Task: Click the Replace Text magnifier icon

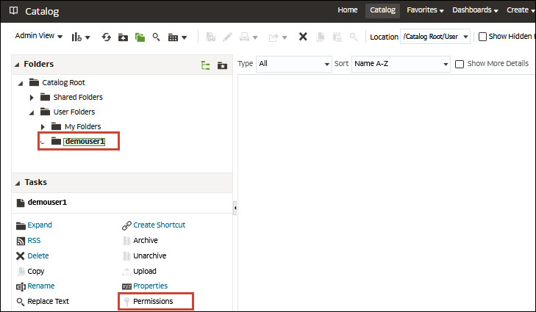Action: click(21, 302)
